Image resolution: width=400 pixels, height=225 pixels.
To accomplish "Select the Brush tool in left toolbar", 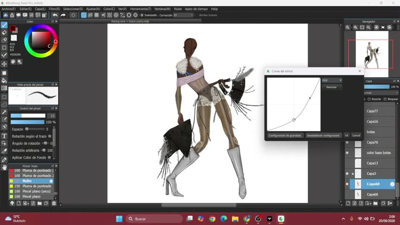I will 4,25.
